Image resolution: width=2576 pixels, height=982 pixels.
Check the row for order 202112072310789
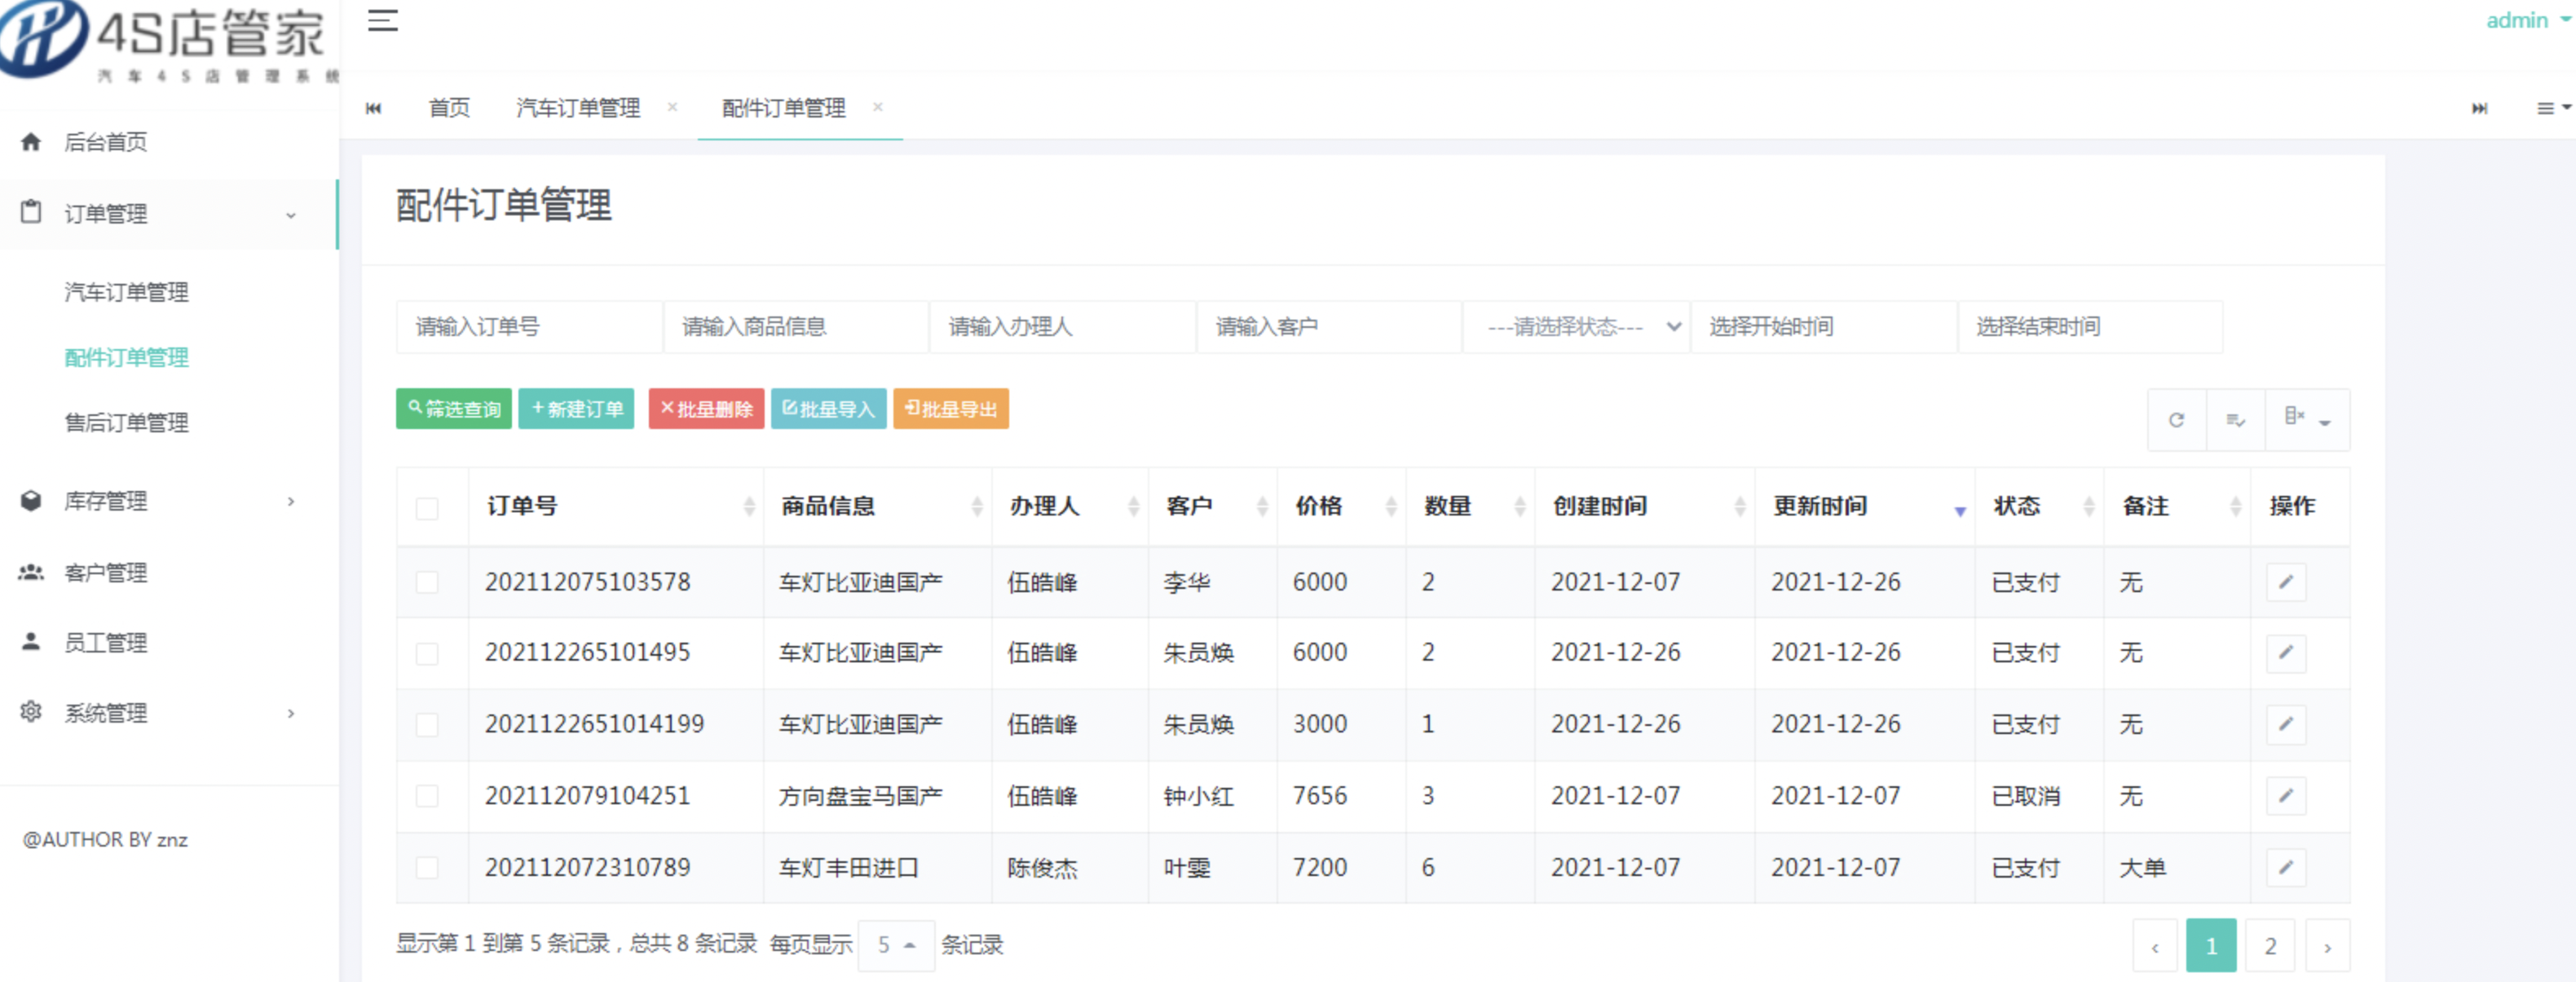click(427, 867)
